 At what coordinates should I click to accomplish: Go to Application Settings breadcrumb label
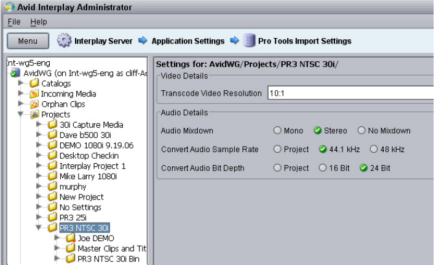click(x=188, y=41)
